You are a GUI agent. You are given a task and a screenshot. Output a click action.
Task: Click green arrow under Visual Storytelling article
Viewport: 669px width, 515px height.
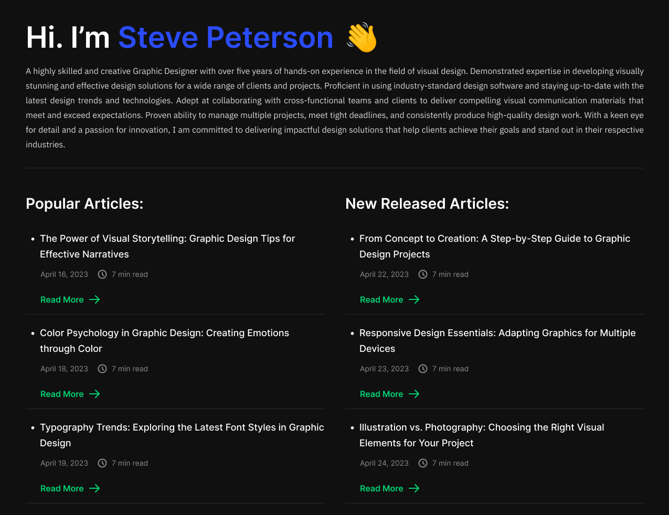[94, 299]
